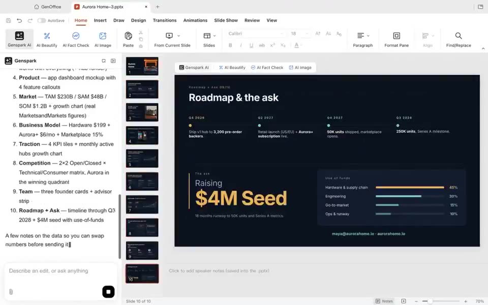Apply subscript formatting
Viewport: 488px width, 305px height.
[283, 45]
